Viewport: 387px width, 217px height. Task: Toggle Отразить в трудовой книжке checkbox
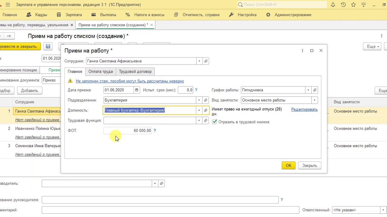coord(214,122)
